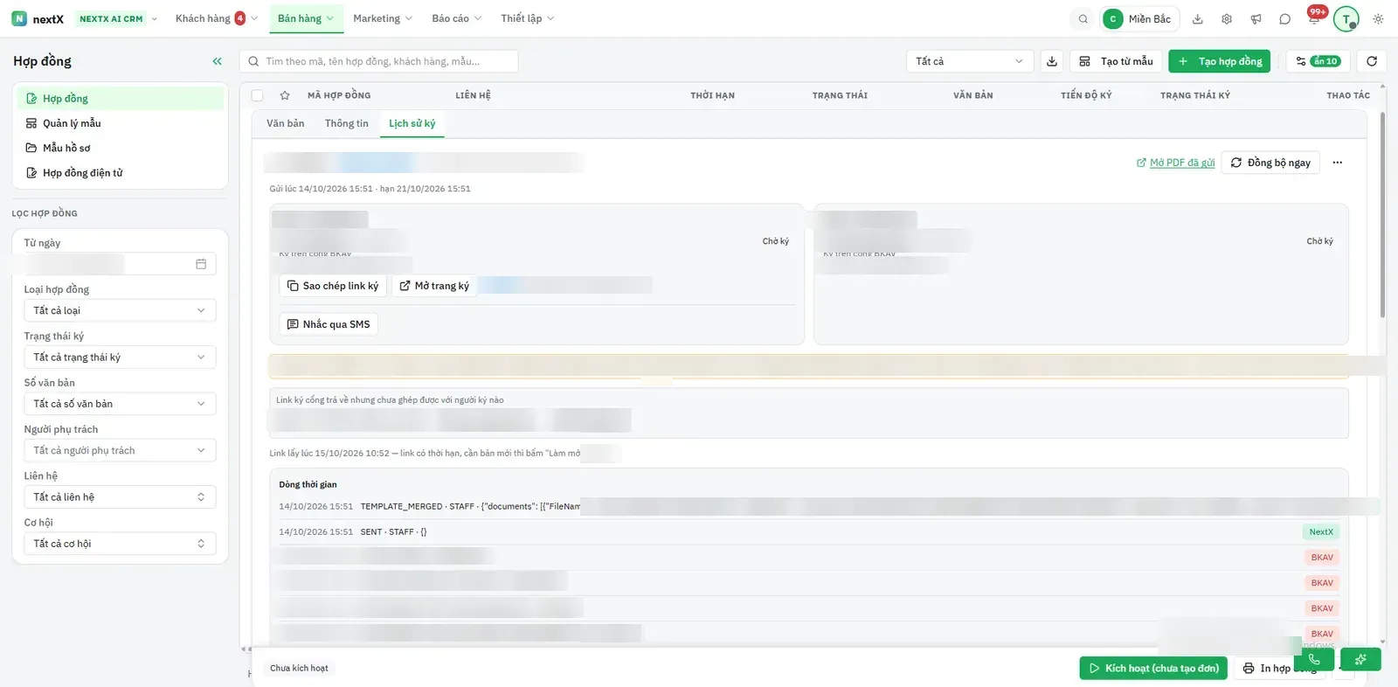Toggle hidden columns filter 'ẩn 10'
1398x687 pixels.
coord(1318,61)
